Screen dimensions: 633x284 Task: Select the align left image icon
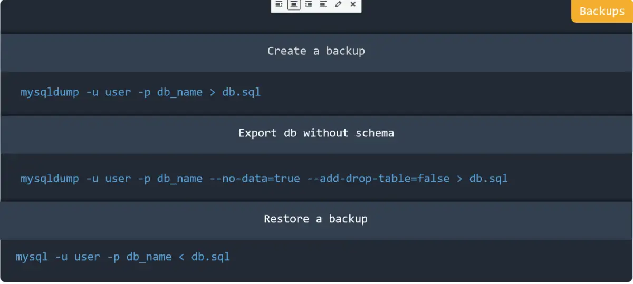[x=279, y=4]
